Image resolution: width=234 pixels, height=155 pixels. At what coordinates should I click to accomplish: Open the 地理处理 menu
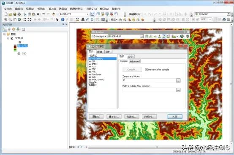point(76,9)
